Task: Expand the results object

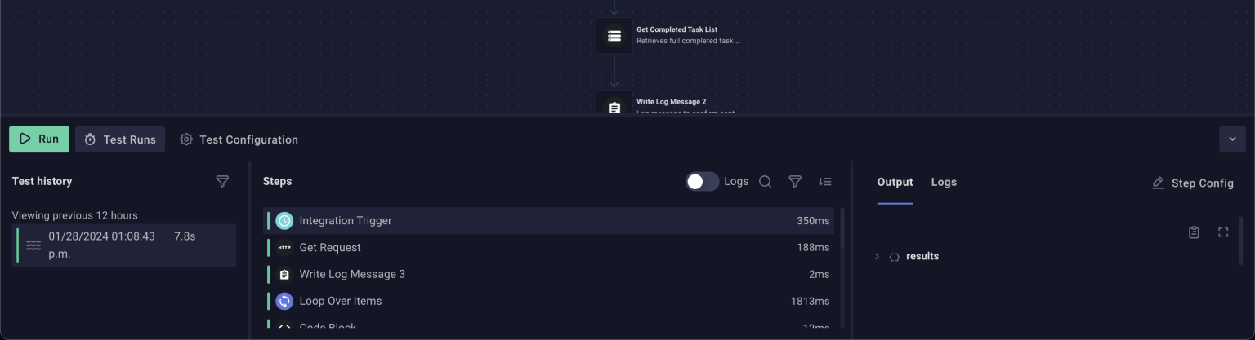Action: pos(877,257)
